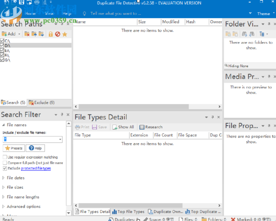Open the include/exclude file names combo box dropdown
Image resolution: width=276 pixels, height=221 pixels.
60,139
